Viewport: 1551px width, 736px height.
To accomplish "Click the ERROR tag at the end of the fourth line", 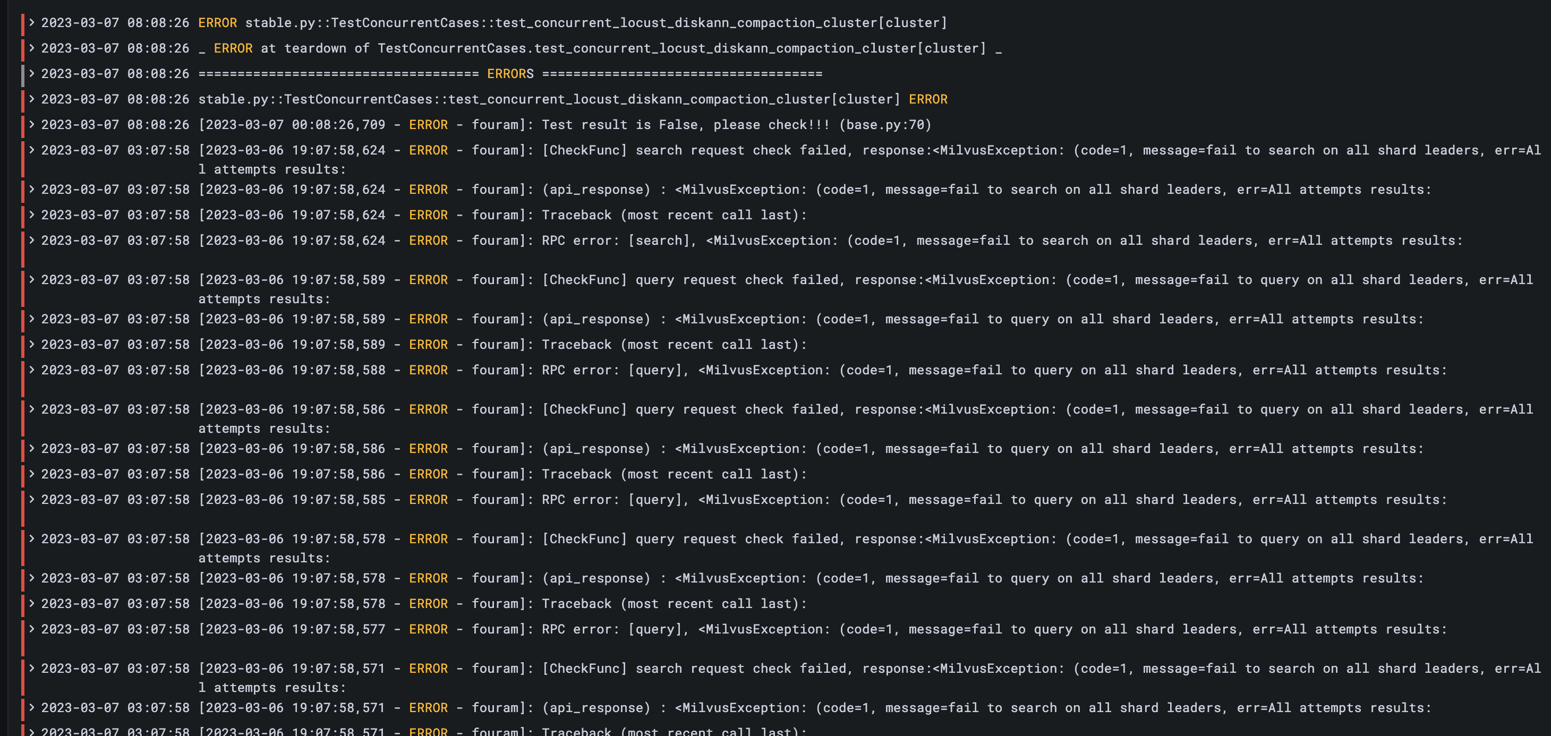I will click(x=927, y=99).
